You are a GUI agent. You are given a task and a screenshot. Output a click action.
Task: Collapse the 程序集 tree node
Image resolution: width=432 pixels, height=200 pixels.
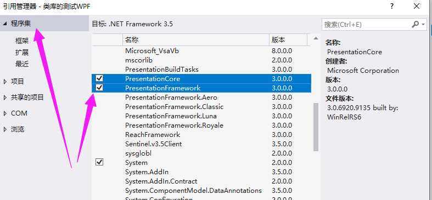5,24
